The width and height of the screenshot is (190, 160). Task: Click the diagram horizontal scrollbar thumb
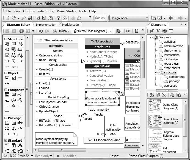coord(62,150)
